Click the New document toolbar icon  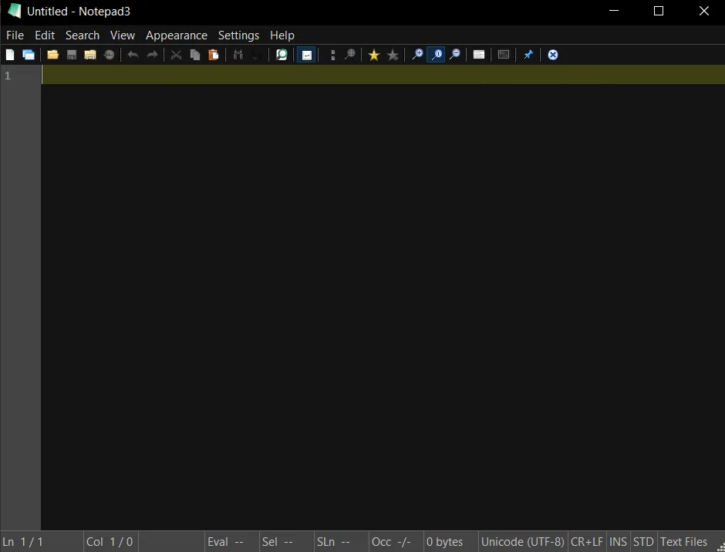10,55
